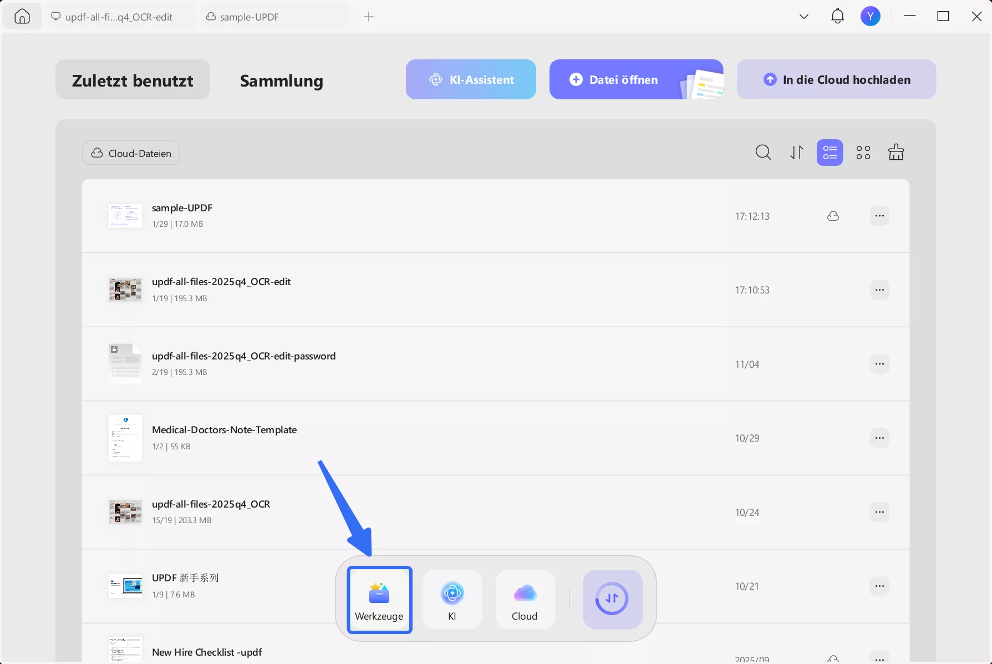Click the 2/19 | 195.3 MB details

click(180, 372)
